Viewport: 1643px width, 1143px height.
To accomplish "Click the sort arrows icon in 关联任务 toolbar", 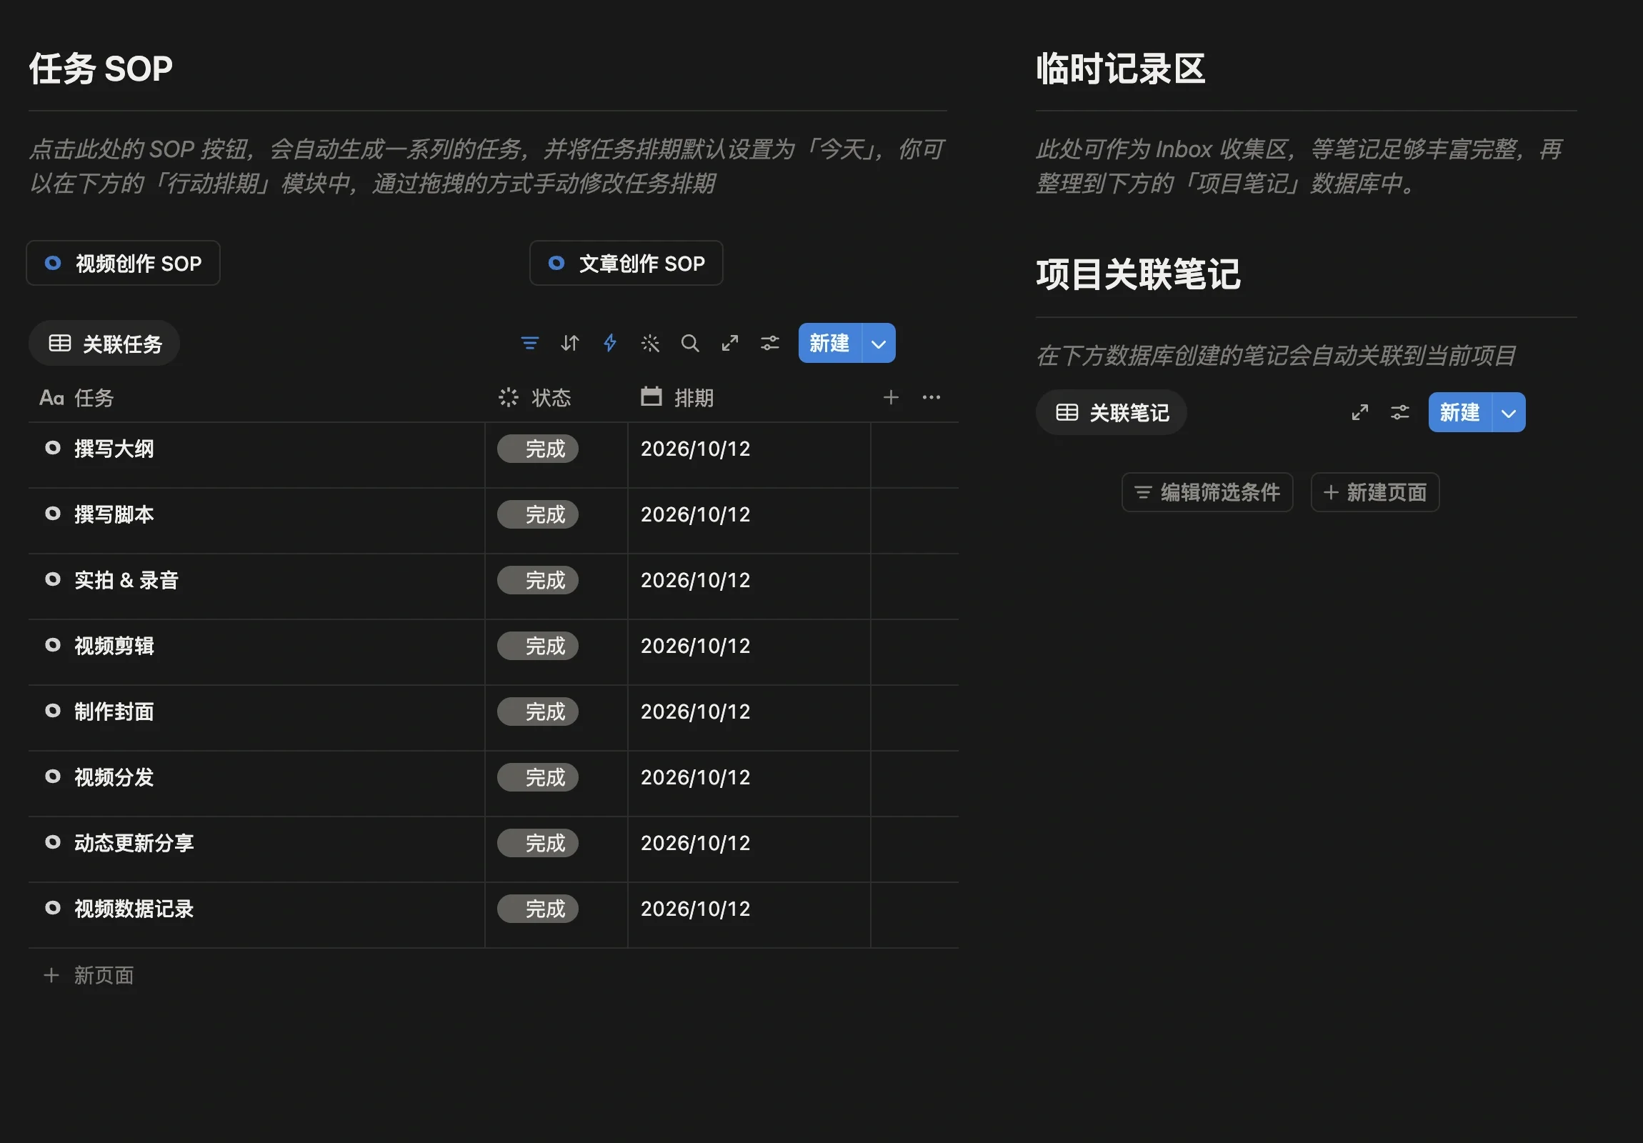I will pyautogui.click(x=569, y=344).
